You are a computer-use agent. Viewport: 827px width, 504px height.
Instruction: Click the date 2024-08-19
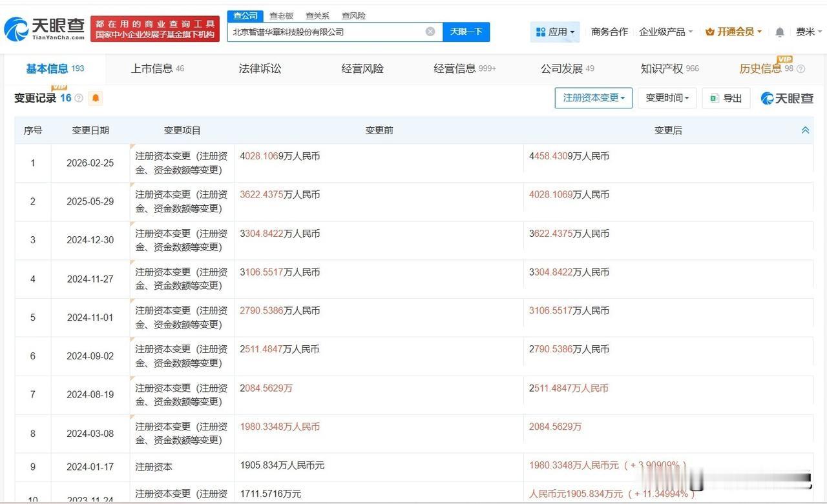90,394
